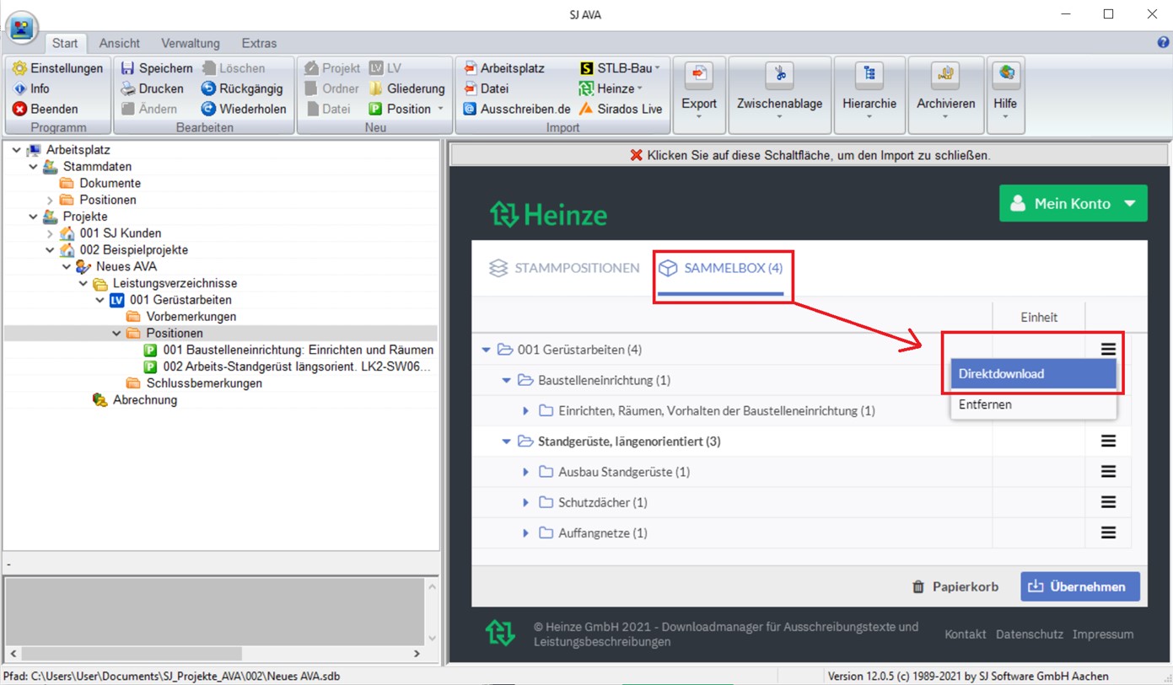This screenshot has width=1173, height=685.
Task: Select Dokumente under Stammdaten
Action: click(x=110, y=184)
